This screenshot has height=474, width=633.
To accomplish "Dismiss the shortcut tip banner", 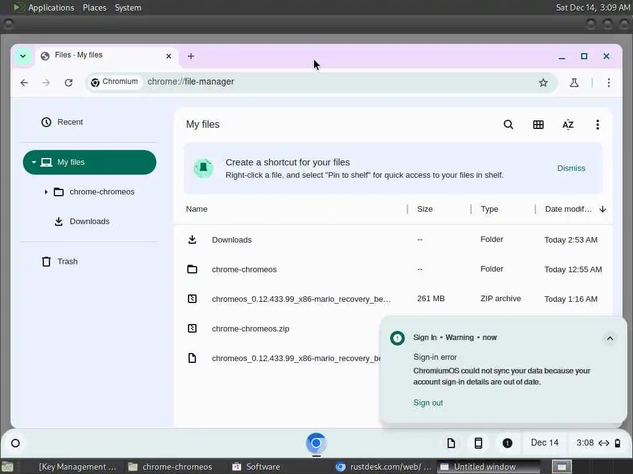I will pos(571,168).
